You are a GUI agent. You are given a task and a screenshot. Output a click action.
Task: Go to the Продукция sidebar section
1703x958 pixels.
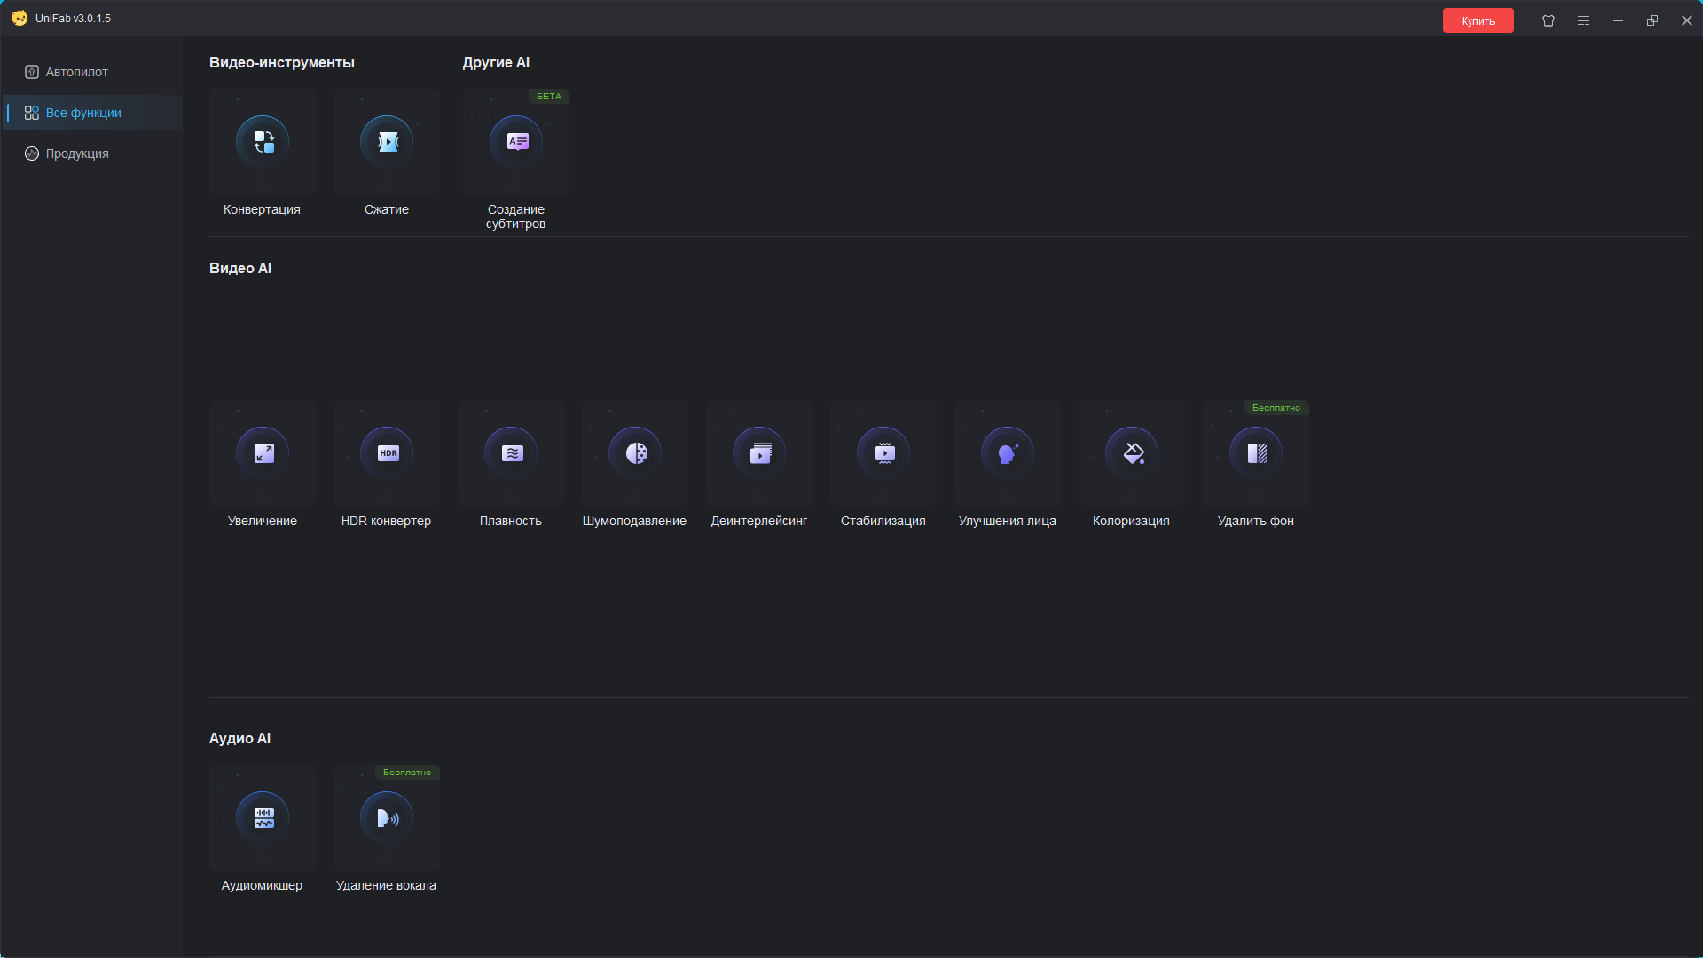click(77, 153)
